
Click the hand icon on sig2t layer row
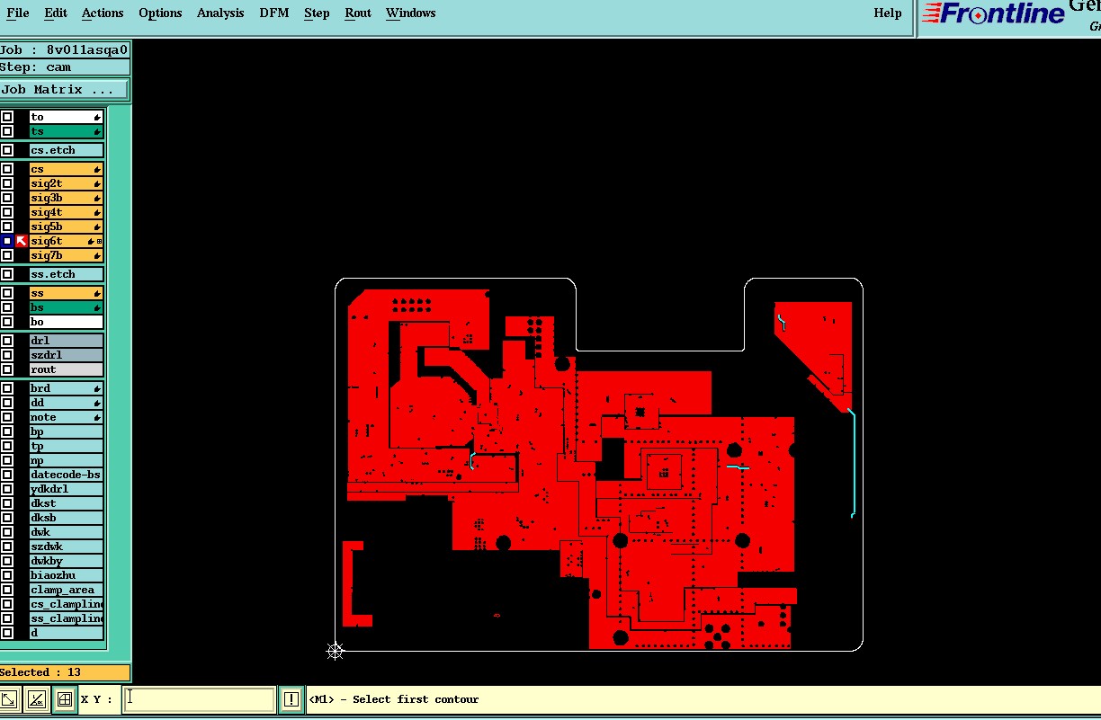pos(97,183)
